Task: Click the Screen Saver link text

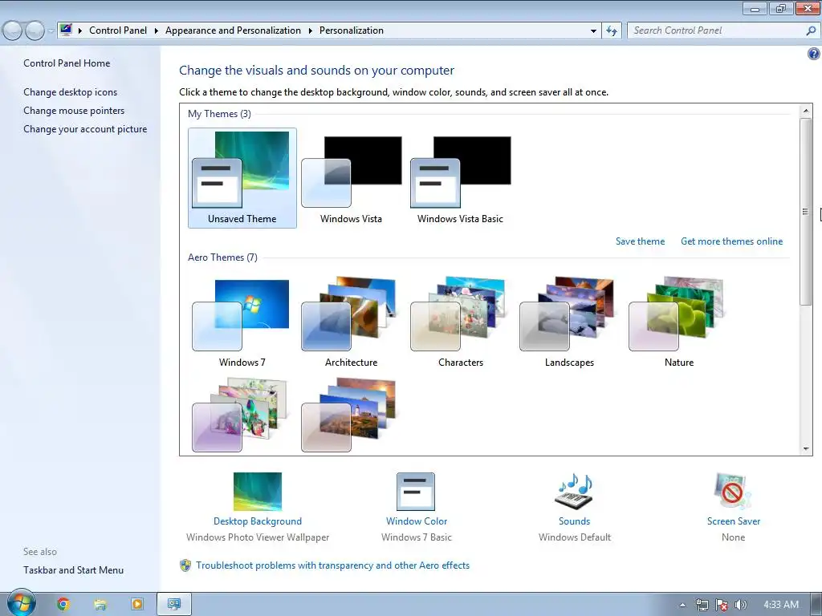Action: click(734, 521)
